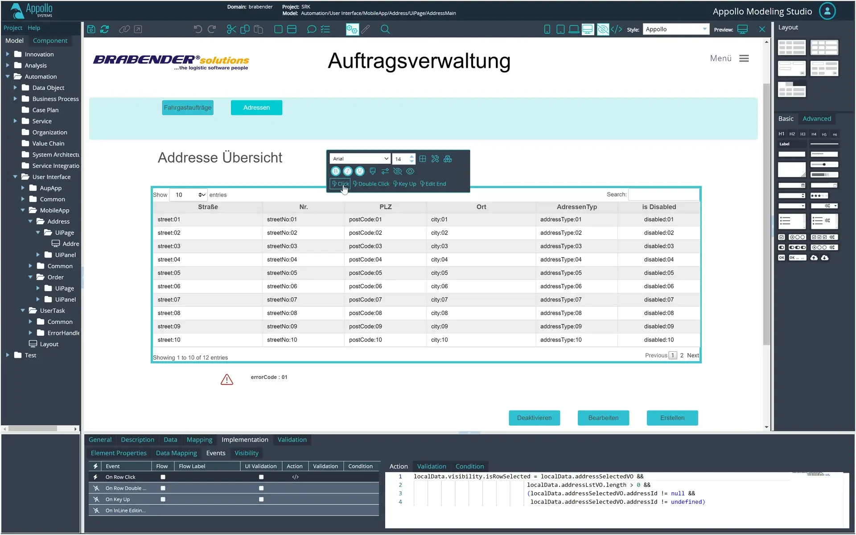Image resolution: width=856 pixels, height=535 pixels.
Task: Add the progress bar widget from the palette
Action: (824, 175)
